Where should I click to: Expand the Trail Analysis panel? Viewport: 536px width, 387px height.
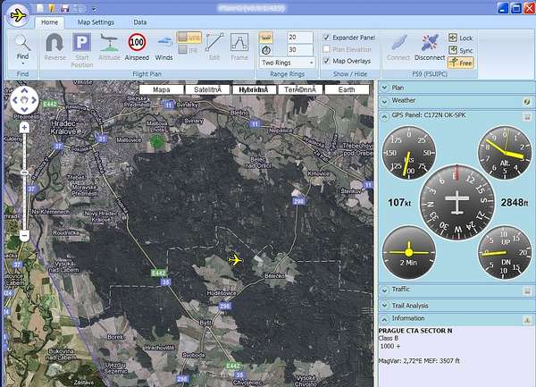click(384, 306)
